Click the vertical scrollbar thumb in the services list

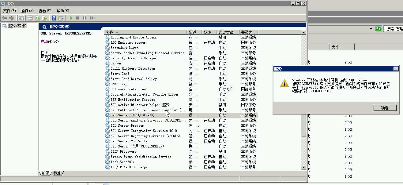tap(304, 126)
